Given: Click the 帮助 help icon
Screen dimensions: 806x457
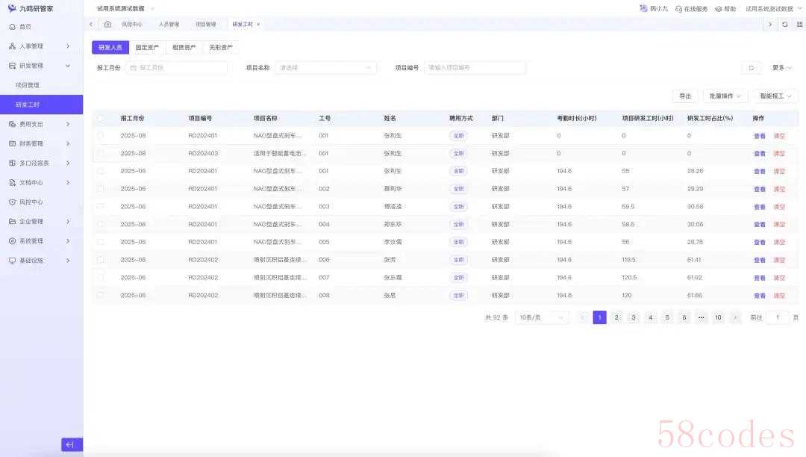Looking at the screenshot, I should pyautogui.click(x=719, y=9).
